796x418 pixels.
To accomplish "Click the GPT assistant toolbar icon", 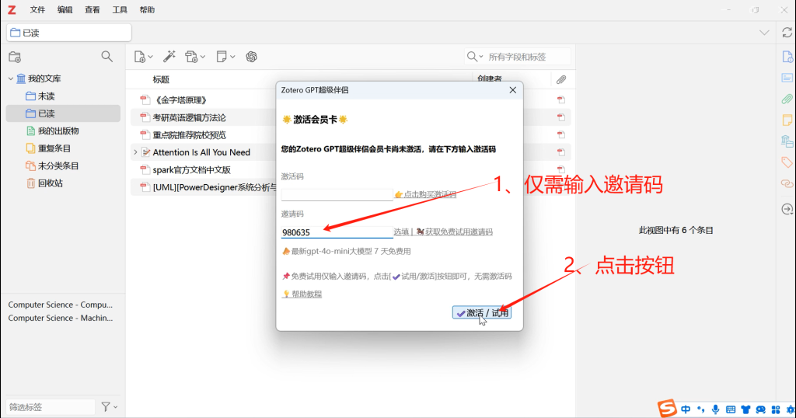I will click(x=251, y=57).
